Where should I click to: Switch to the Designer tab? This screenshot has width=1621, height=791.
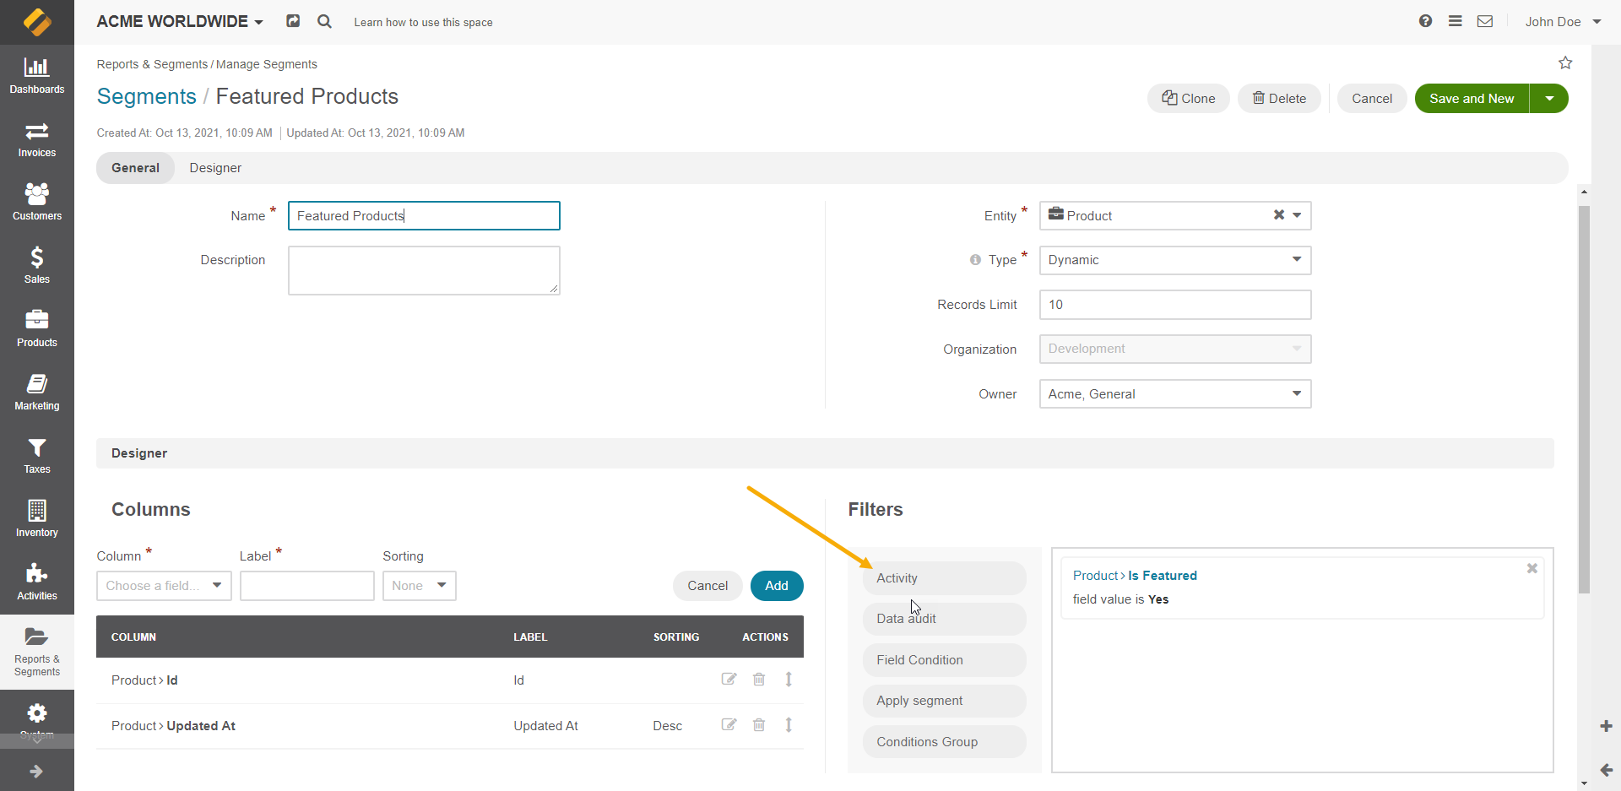click(x=215, y=168)
